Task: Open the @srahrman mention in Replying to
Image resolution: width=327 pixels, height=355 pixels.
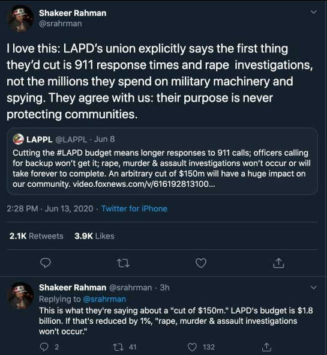Action: pos(104,299)
